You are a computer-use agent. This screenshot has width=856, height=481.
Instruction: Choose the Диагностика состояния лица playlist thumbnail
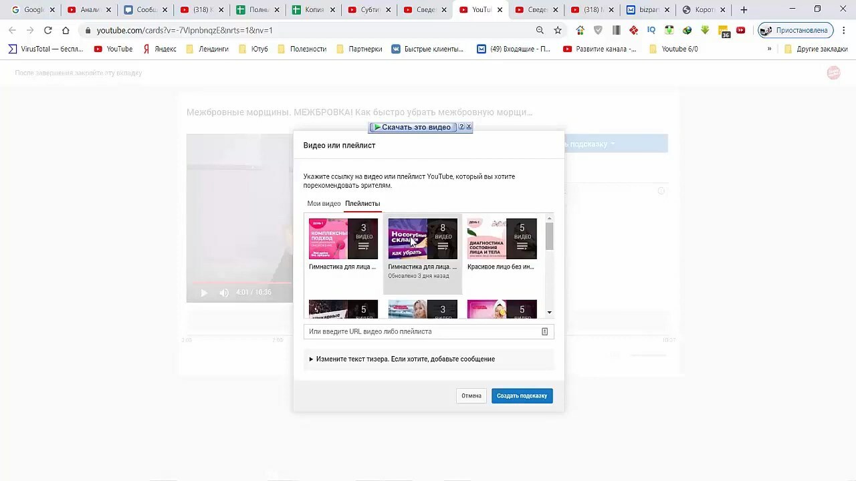502,238
